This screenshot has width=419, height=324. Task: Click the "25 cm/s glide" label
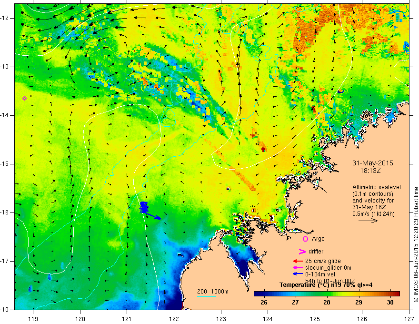(x=323, y=261)
